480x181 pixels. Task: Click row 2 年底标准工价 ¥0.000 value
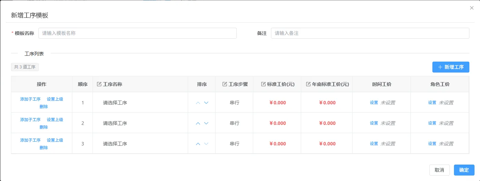point(327,123)
